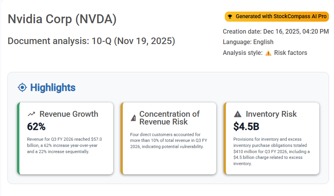Screen dimensions: 334x196
Task: Click the Nvidia Corp (NVDA) title
Action: coord(62,19)
